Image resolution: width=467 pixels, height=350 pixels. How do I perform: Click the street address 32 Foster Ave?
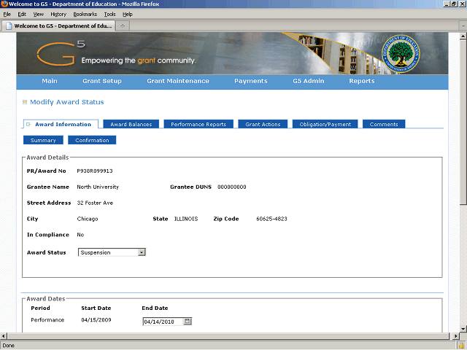click(95, 203)
